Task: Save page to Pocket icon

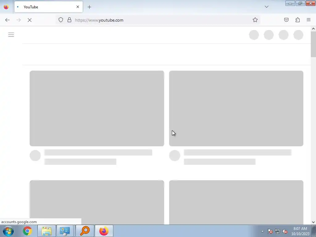Action: tap(286, 20)
